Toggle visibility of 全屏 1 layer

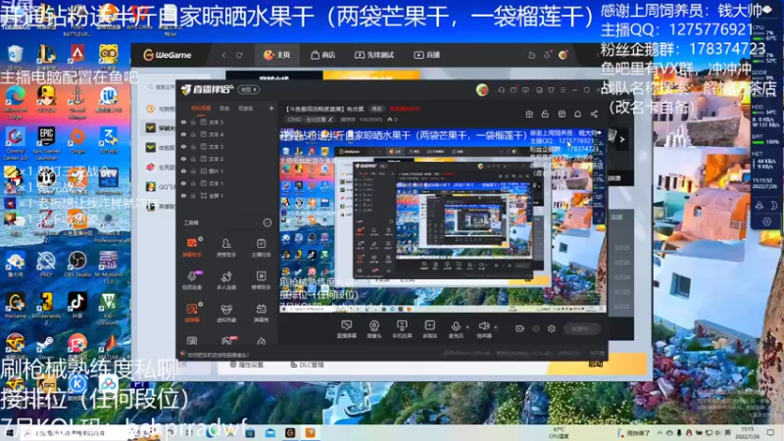pyautogui.click(x=183, y=195)
